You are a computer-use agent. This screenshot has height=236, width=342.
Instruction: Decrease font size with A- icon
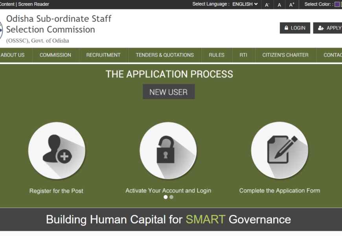point(267,5)
